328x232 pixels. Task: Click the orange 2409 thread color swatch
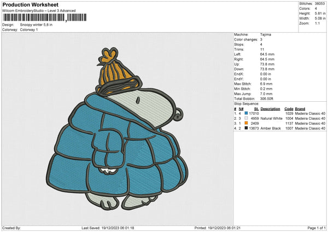click(x=246, y=123)
